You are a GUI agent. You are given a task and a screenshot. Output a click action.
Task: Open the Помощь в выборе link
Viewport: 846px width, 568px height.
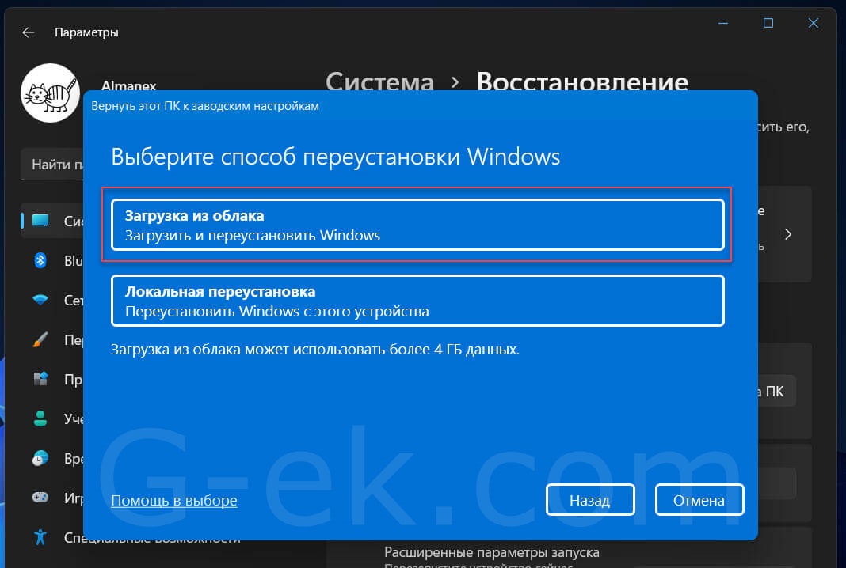[x=173, y=500]
